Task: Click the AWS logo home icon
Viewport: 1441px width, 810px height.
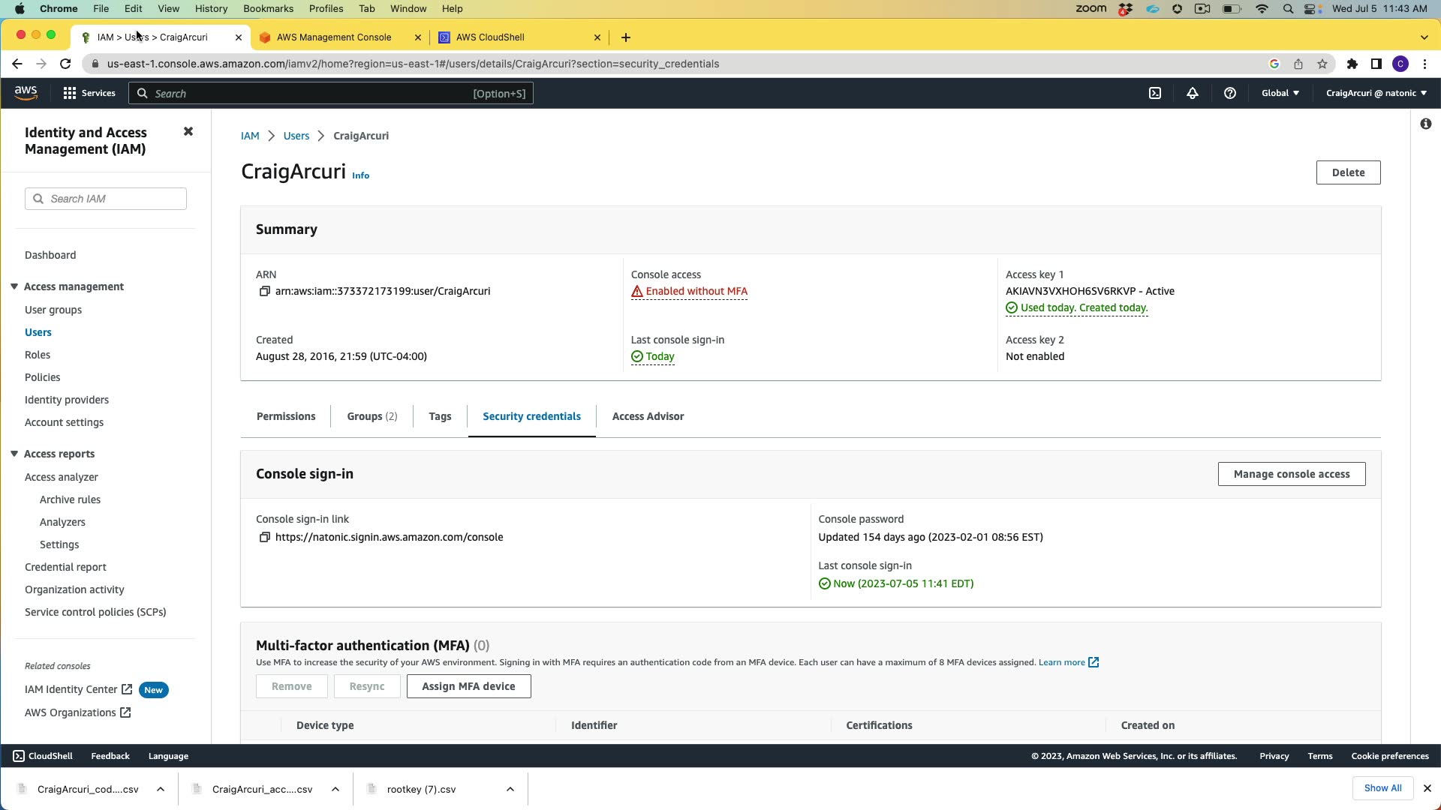Action: pyautogui.click(x=26, y=92)
